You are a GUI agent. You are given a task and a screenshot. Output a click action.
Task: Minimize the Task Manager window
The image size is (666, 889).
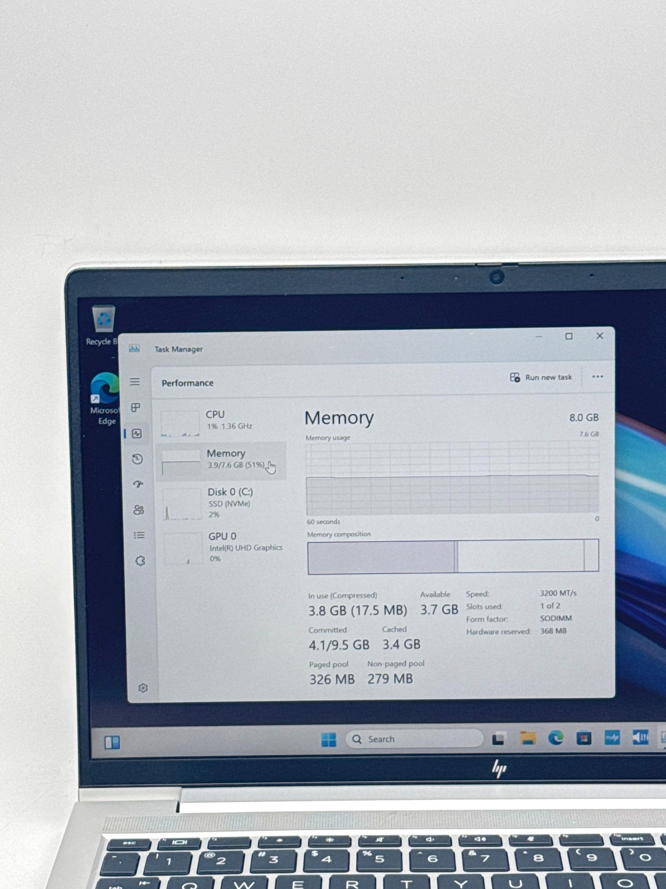click(x=539, y=336)
